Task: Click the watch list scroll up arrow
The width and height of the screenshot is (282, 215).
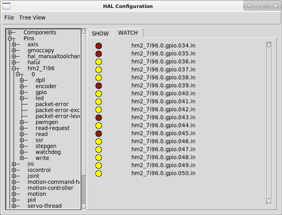Action: (x=269, y=45)
